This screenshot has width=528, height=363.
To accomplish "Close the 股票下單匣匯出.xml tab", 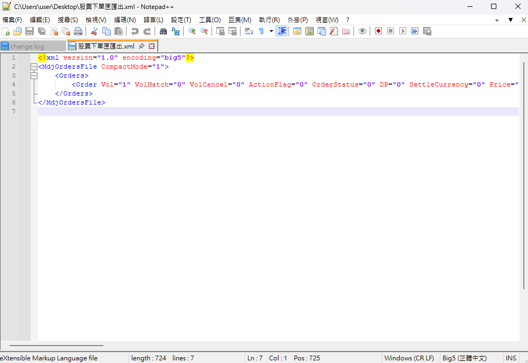I will coord(152,46).
